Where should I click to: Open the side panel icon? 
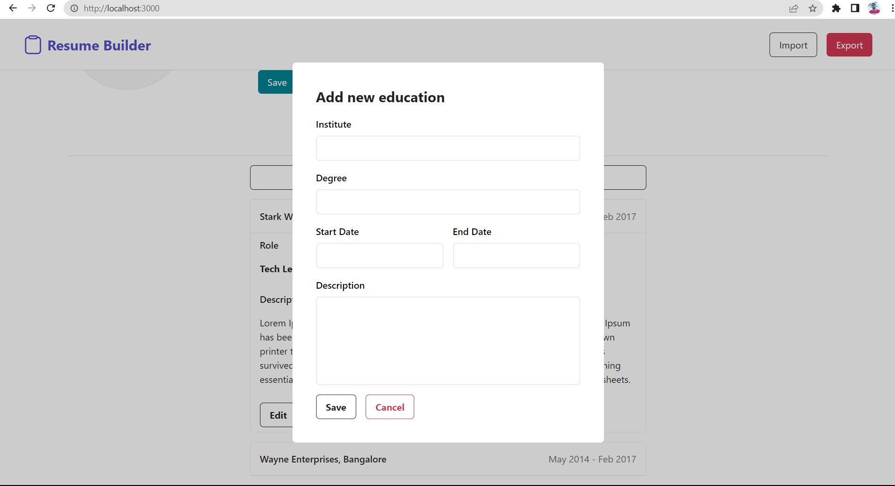(855, 8)
